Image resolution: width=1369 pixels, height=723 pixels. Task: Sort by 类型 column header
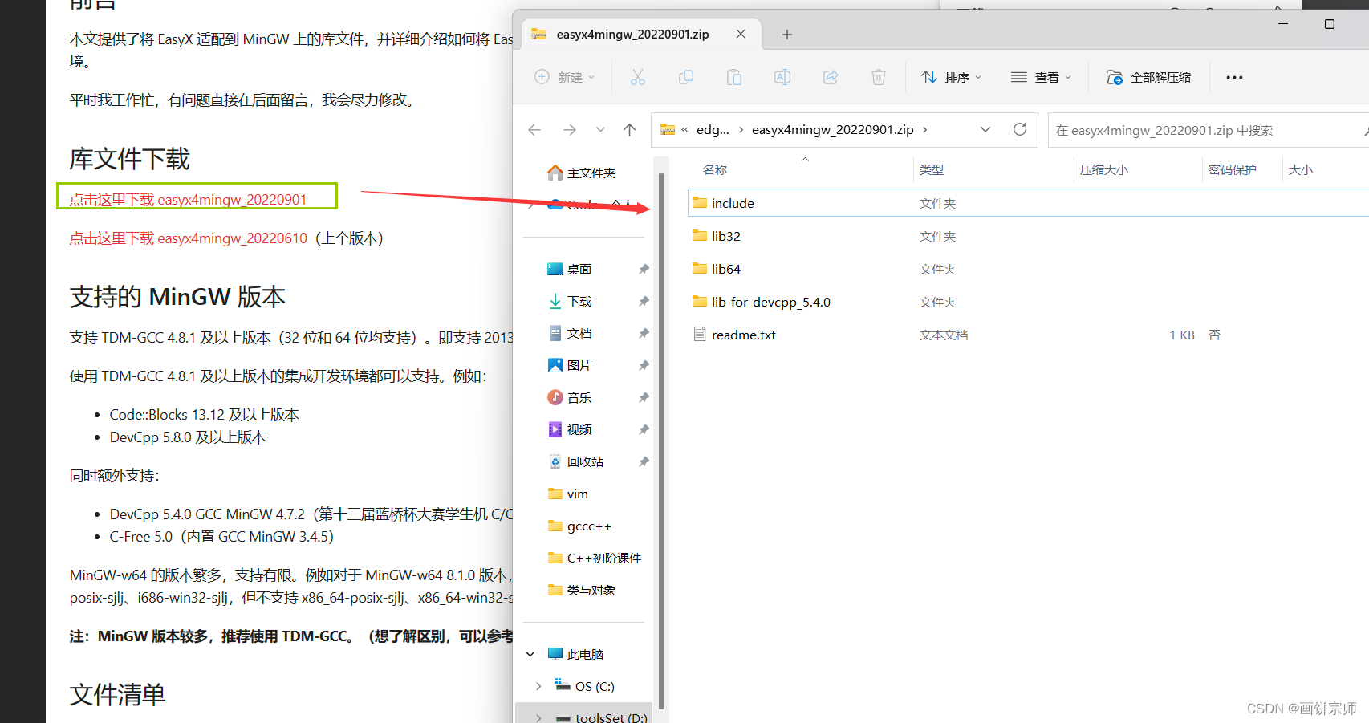[932, 170]
